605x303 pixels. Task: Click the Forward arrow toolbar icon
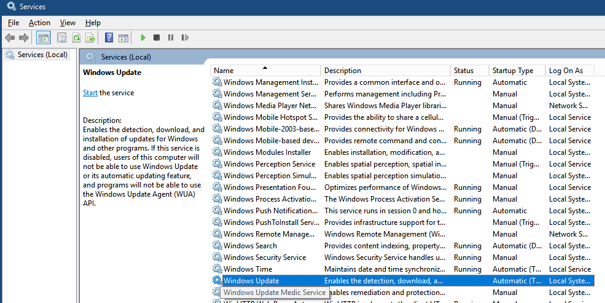click(24, 38)
